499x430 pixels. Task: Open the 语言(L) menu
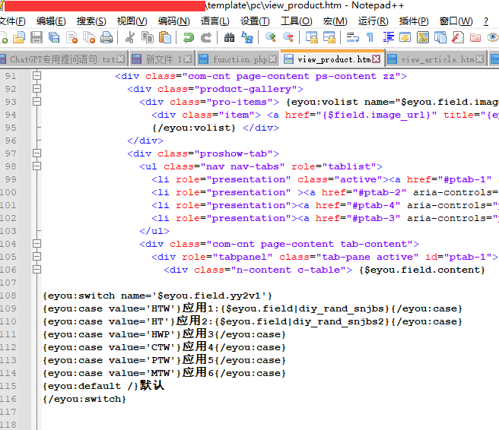click(215, 21)
